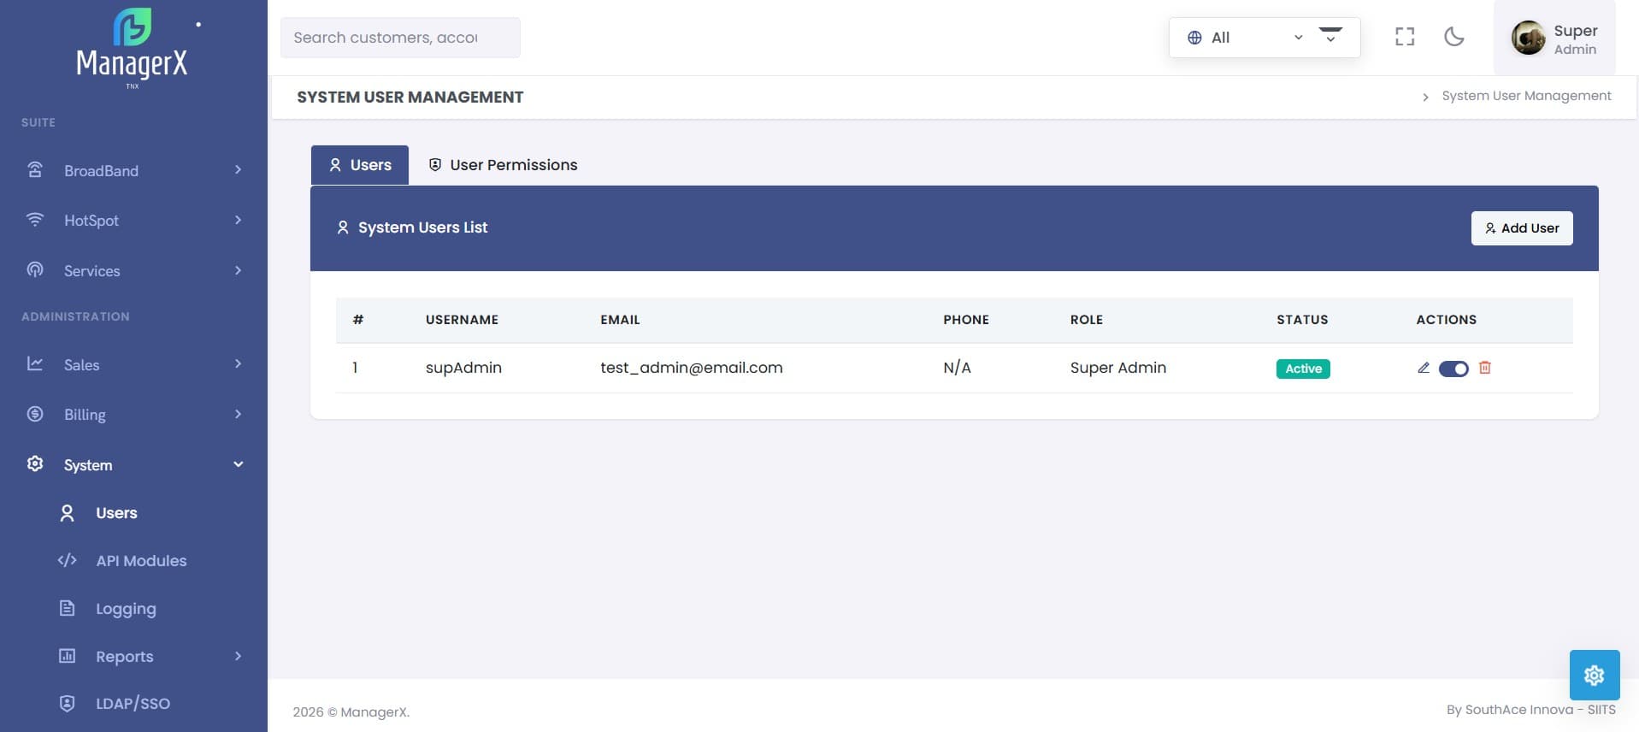Open the All region dropdown
Viewport: 1639px width, 732px height.
[1264, 38]
